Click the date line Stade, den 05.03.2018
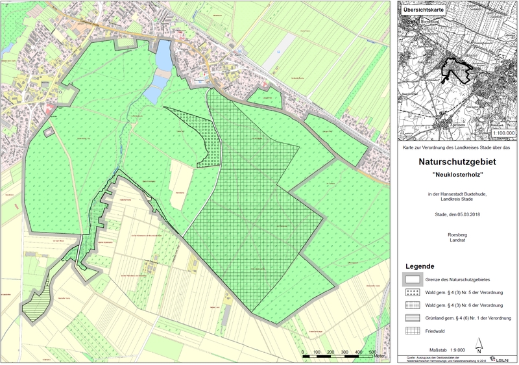Screen dimensions: 519x365 coord(456,215)
